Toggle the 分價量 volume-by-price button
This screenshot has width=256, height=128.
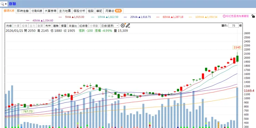pos(94,26)
